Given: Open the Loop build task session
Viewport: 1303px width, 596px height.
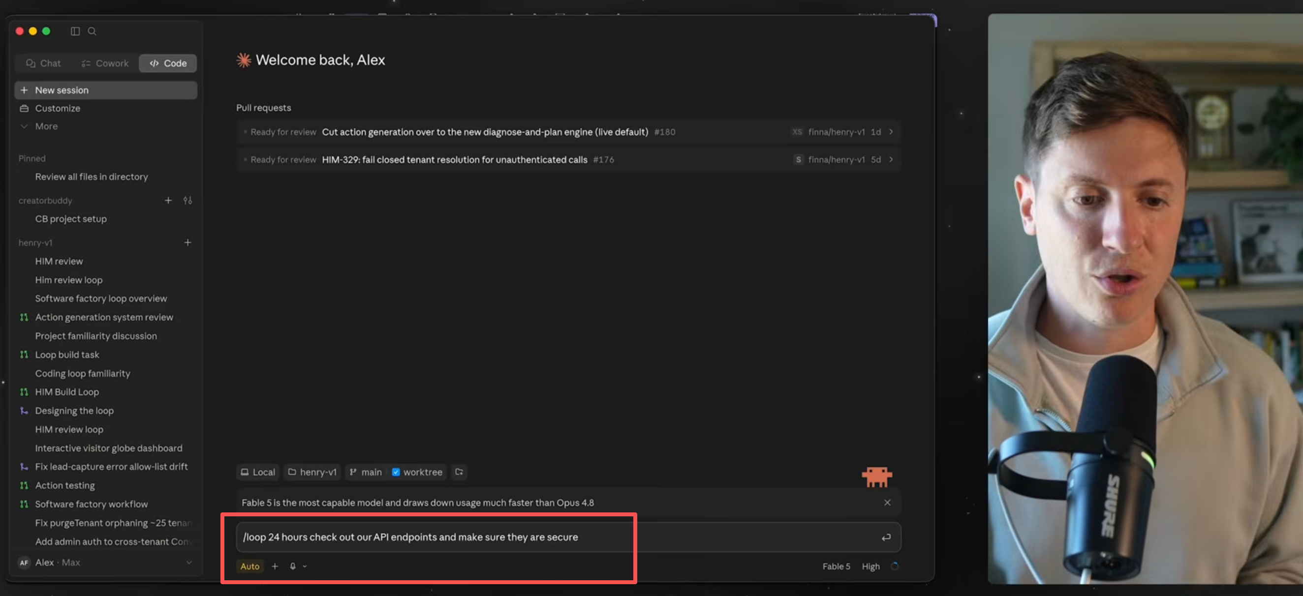Looking at the screenshot, I should pyautogui.click(x=67, y=355).
